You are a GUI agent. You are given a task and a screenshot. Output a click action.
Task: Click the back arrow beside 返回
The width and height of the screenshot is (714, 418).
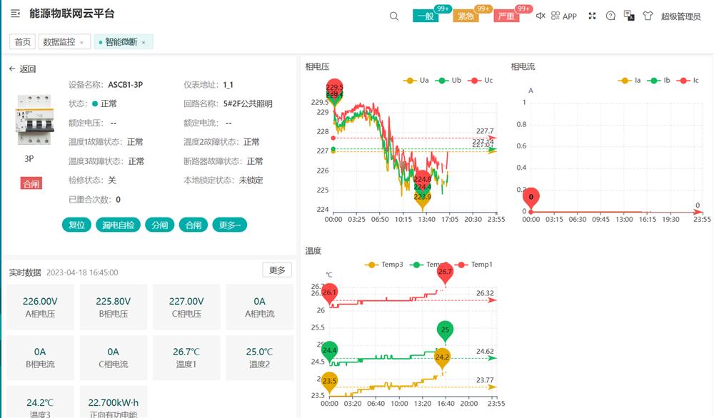point(12,68)
